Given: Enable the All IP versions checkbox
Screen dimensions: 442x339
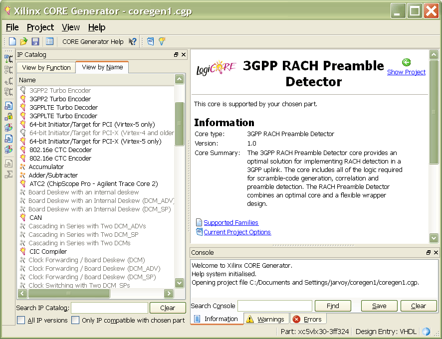Looking at the screenshot, I should click(21, 321).
